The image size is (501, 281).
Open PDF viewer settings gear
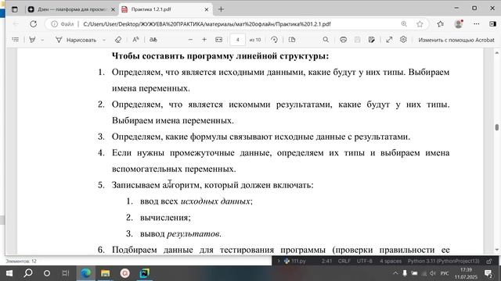(403, 40)
